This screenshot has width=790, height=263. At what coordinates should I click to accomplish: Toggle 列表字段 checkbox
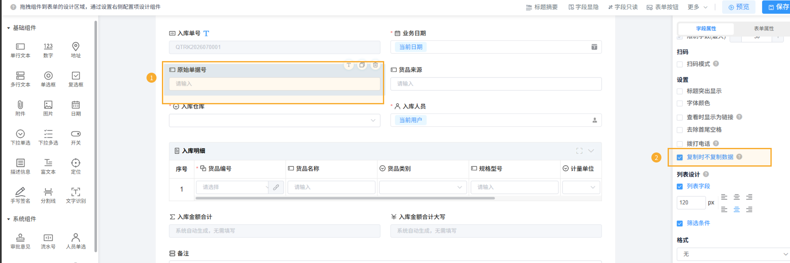click(x=680, y=187)
